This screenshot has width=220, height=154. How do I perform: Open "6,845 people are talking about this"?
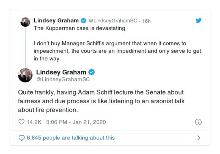coord(71,138)
